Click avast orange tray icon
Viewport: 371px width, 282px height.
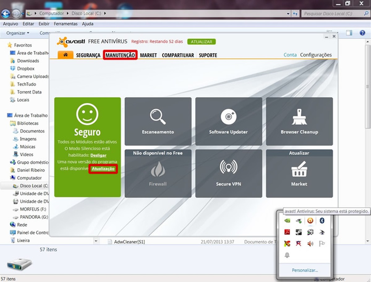click(310, 221)
